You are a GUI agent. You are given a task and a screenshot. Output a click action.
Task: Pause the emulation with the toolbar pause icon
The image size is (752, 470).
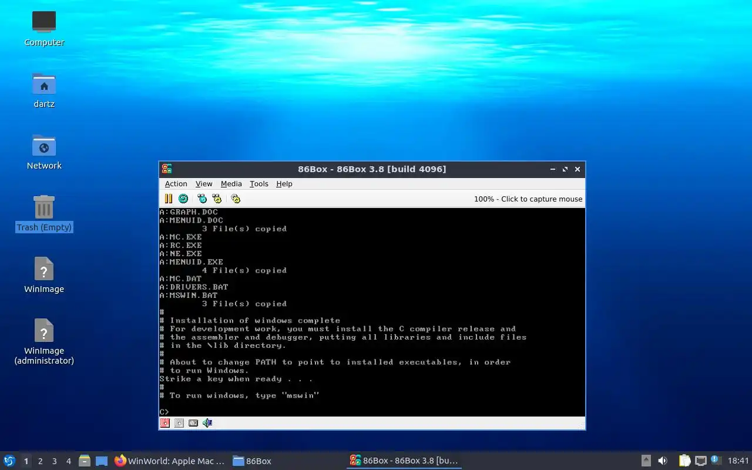click(x=169, y=199)
